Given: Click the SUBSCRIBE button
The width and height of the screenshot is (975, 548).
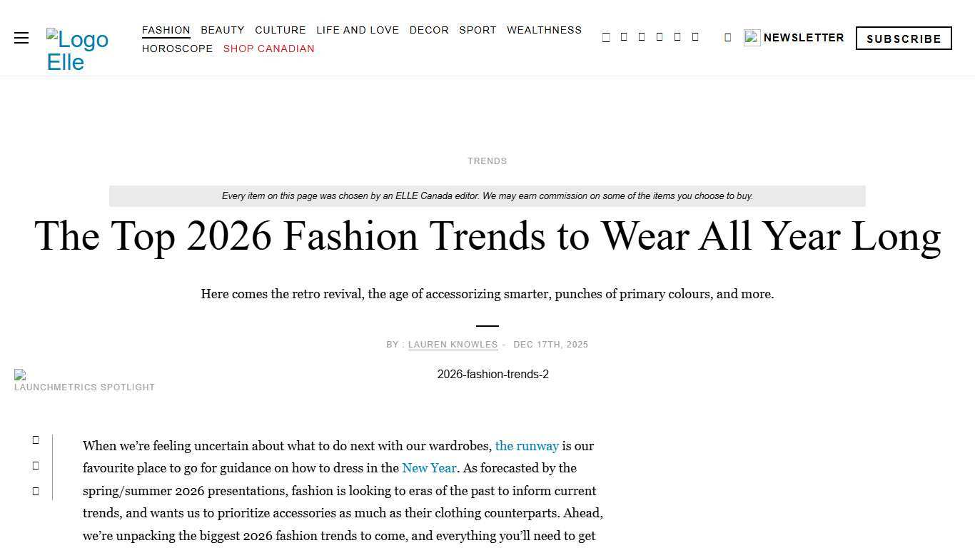Looking at the screenshot, I should pos(904,39).
